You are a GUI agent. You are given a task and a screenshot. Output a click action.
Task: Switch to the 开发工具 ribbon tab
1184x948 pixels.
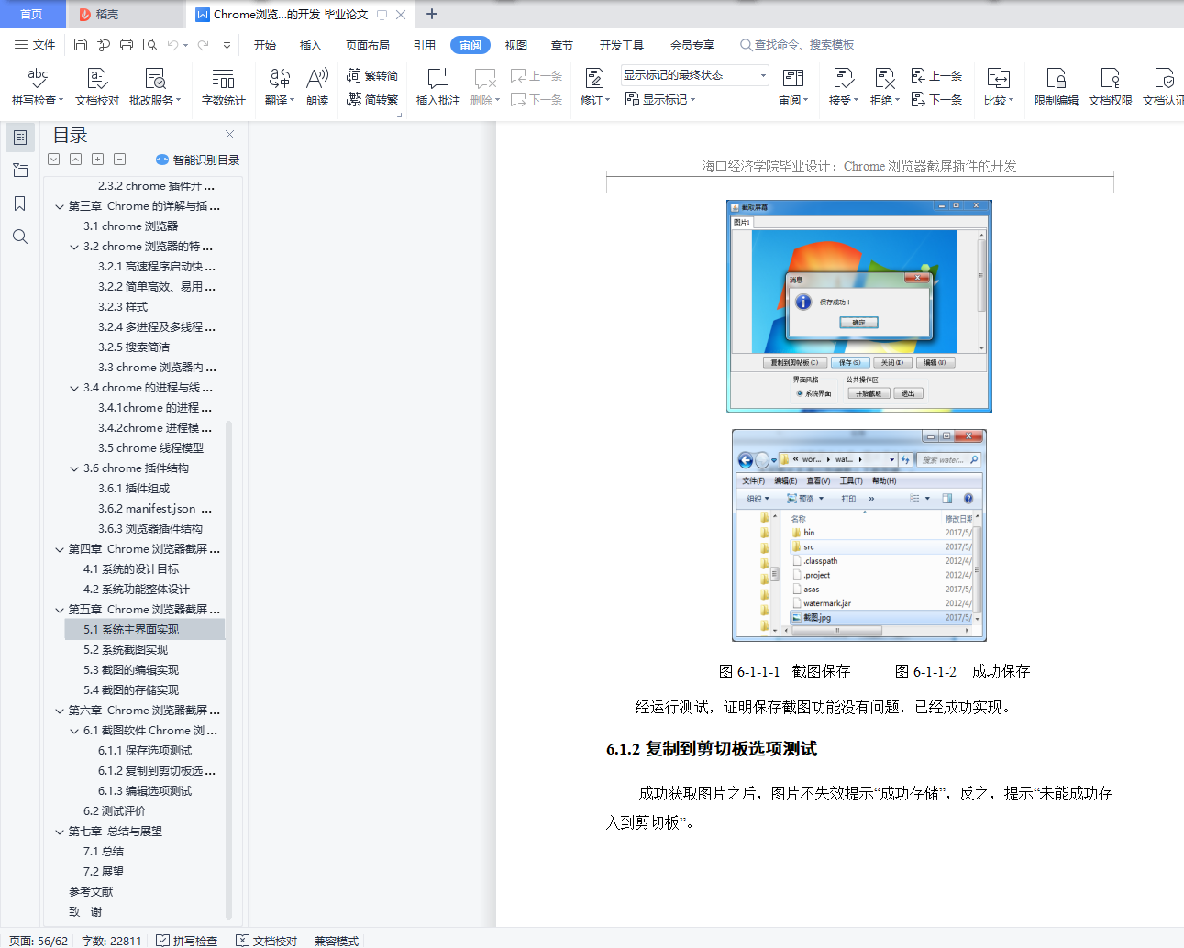click(x=622, y=45)
